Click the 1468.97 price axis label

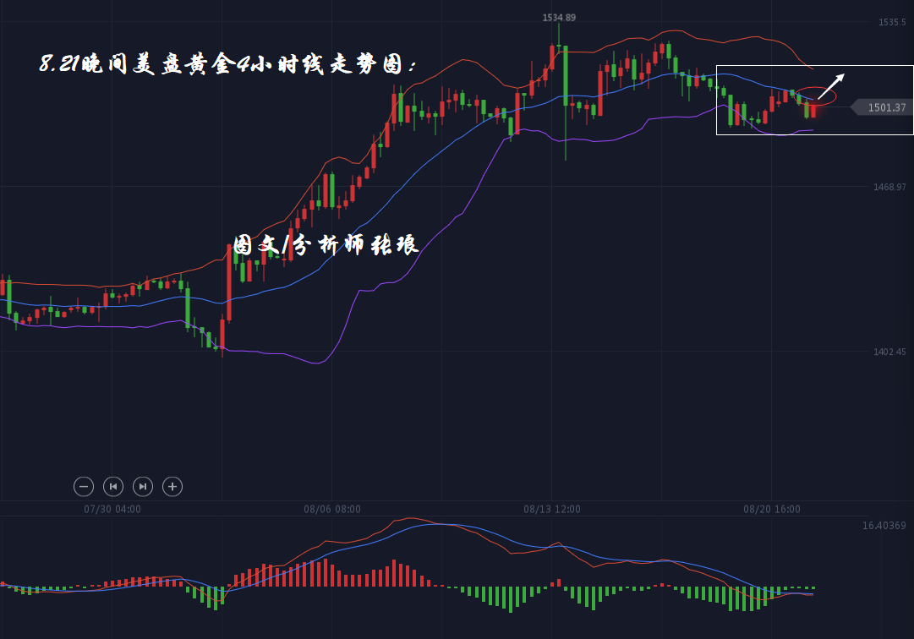click(x=889, y=187)
